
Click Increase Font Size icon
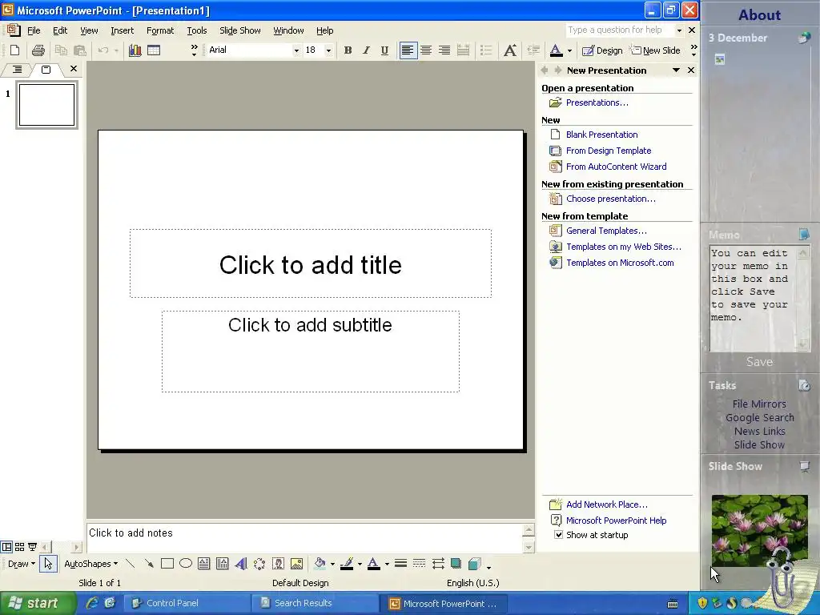tap(510, 50)
